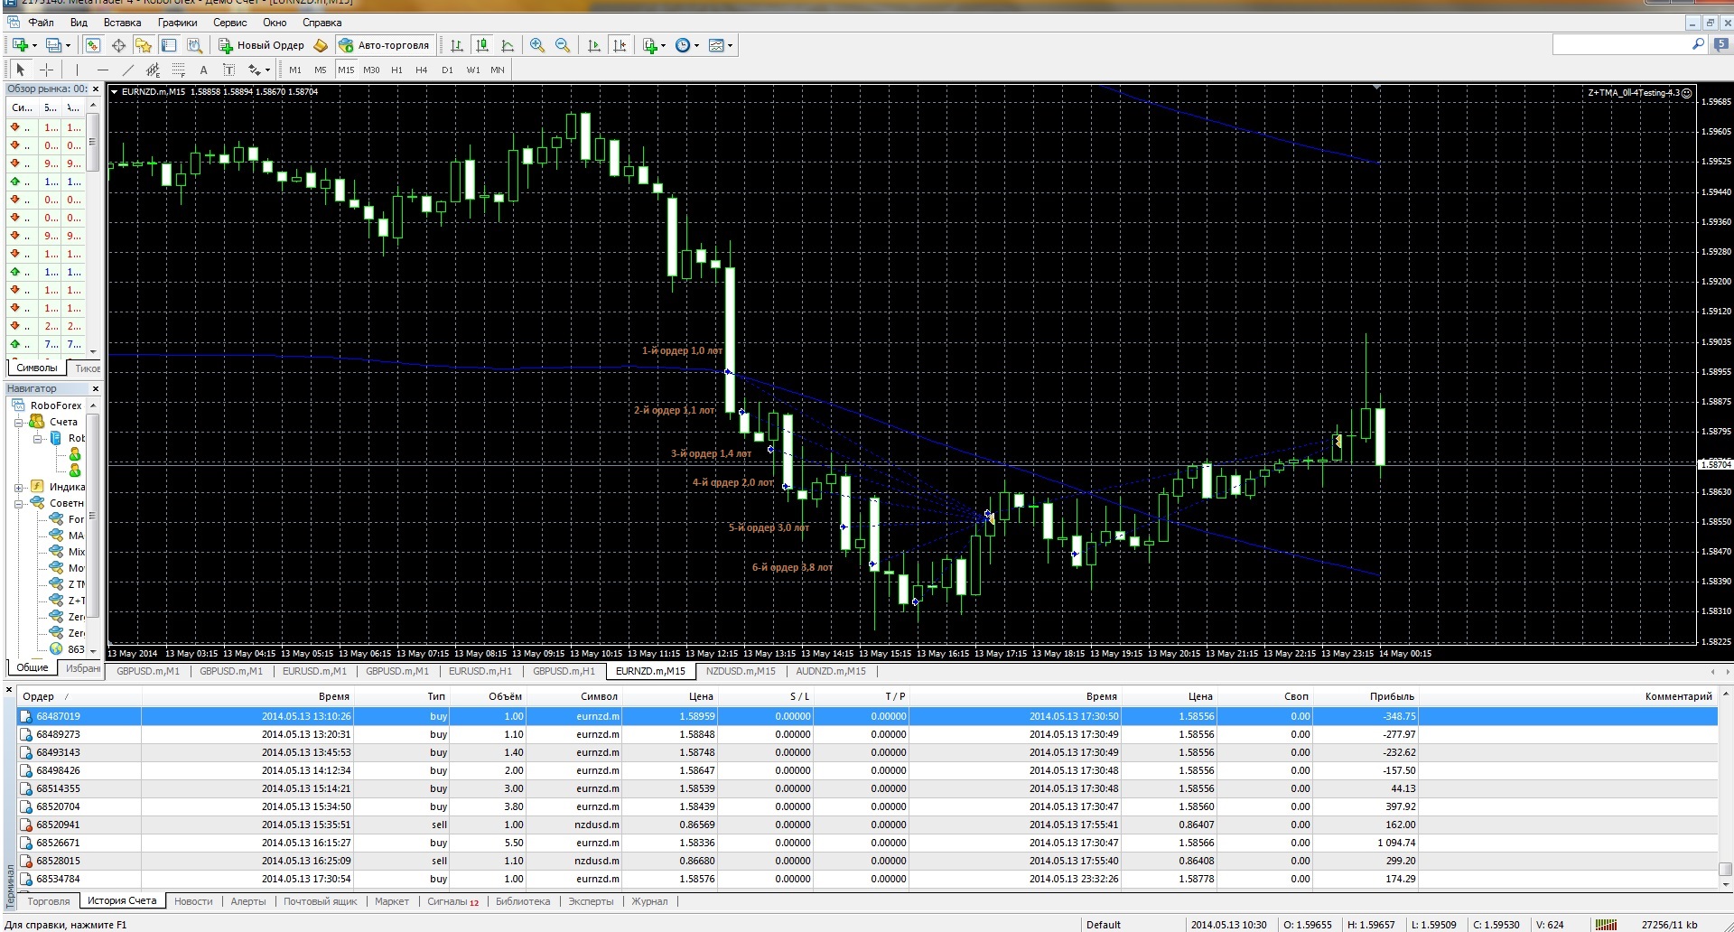Screen dimensions: 1734x932
Task: Click the Profiles toolbar icon
Action: pyautogui.click(x=53, y=45)
